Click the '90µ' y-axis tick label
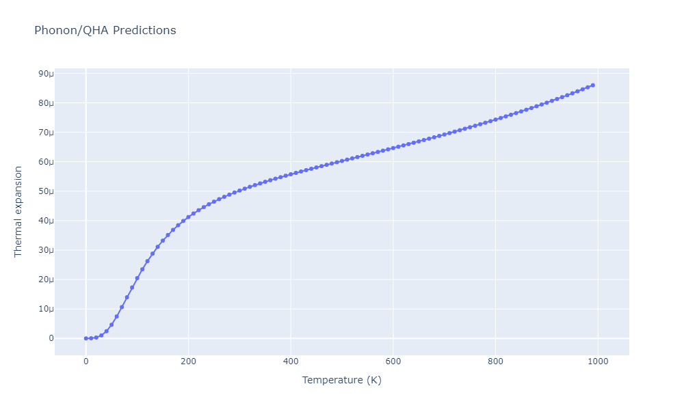This screenshot has height=410, width=684. [47, 74]
